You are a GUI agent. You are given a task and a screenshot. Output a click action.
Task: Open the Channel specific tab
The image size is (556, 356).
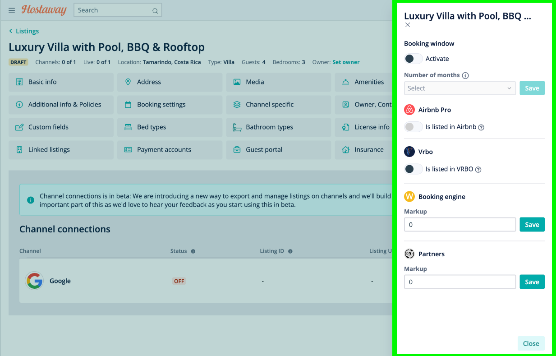coord(279,105)
